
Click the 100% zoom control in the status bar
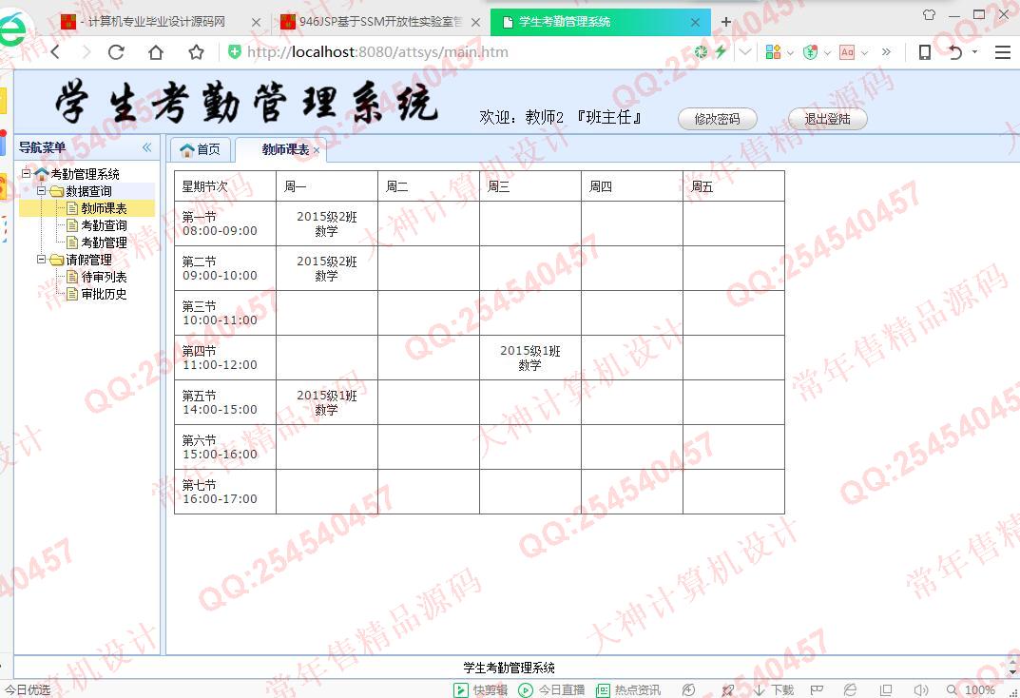point(971,690)
